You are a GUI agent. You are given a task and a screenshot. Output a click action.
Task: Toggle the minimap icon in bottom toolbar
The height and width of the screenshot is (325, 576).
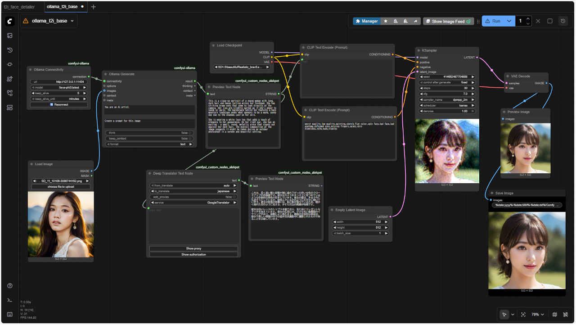coord(554,314)
